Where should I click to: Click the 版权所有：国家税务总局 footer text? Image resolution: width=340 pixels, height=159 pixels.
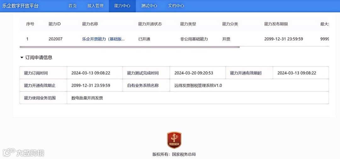pyautogui.click(x=174, y=155)
